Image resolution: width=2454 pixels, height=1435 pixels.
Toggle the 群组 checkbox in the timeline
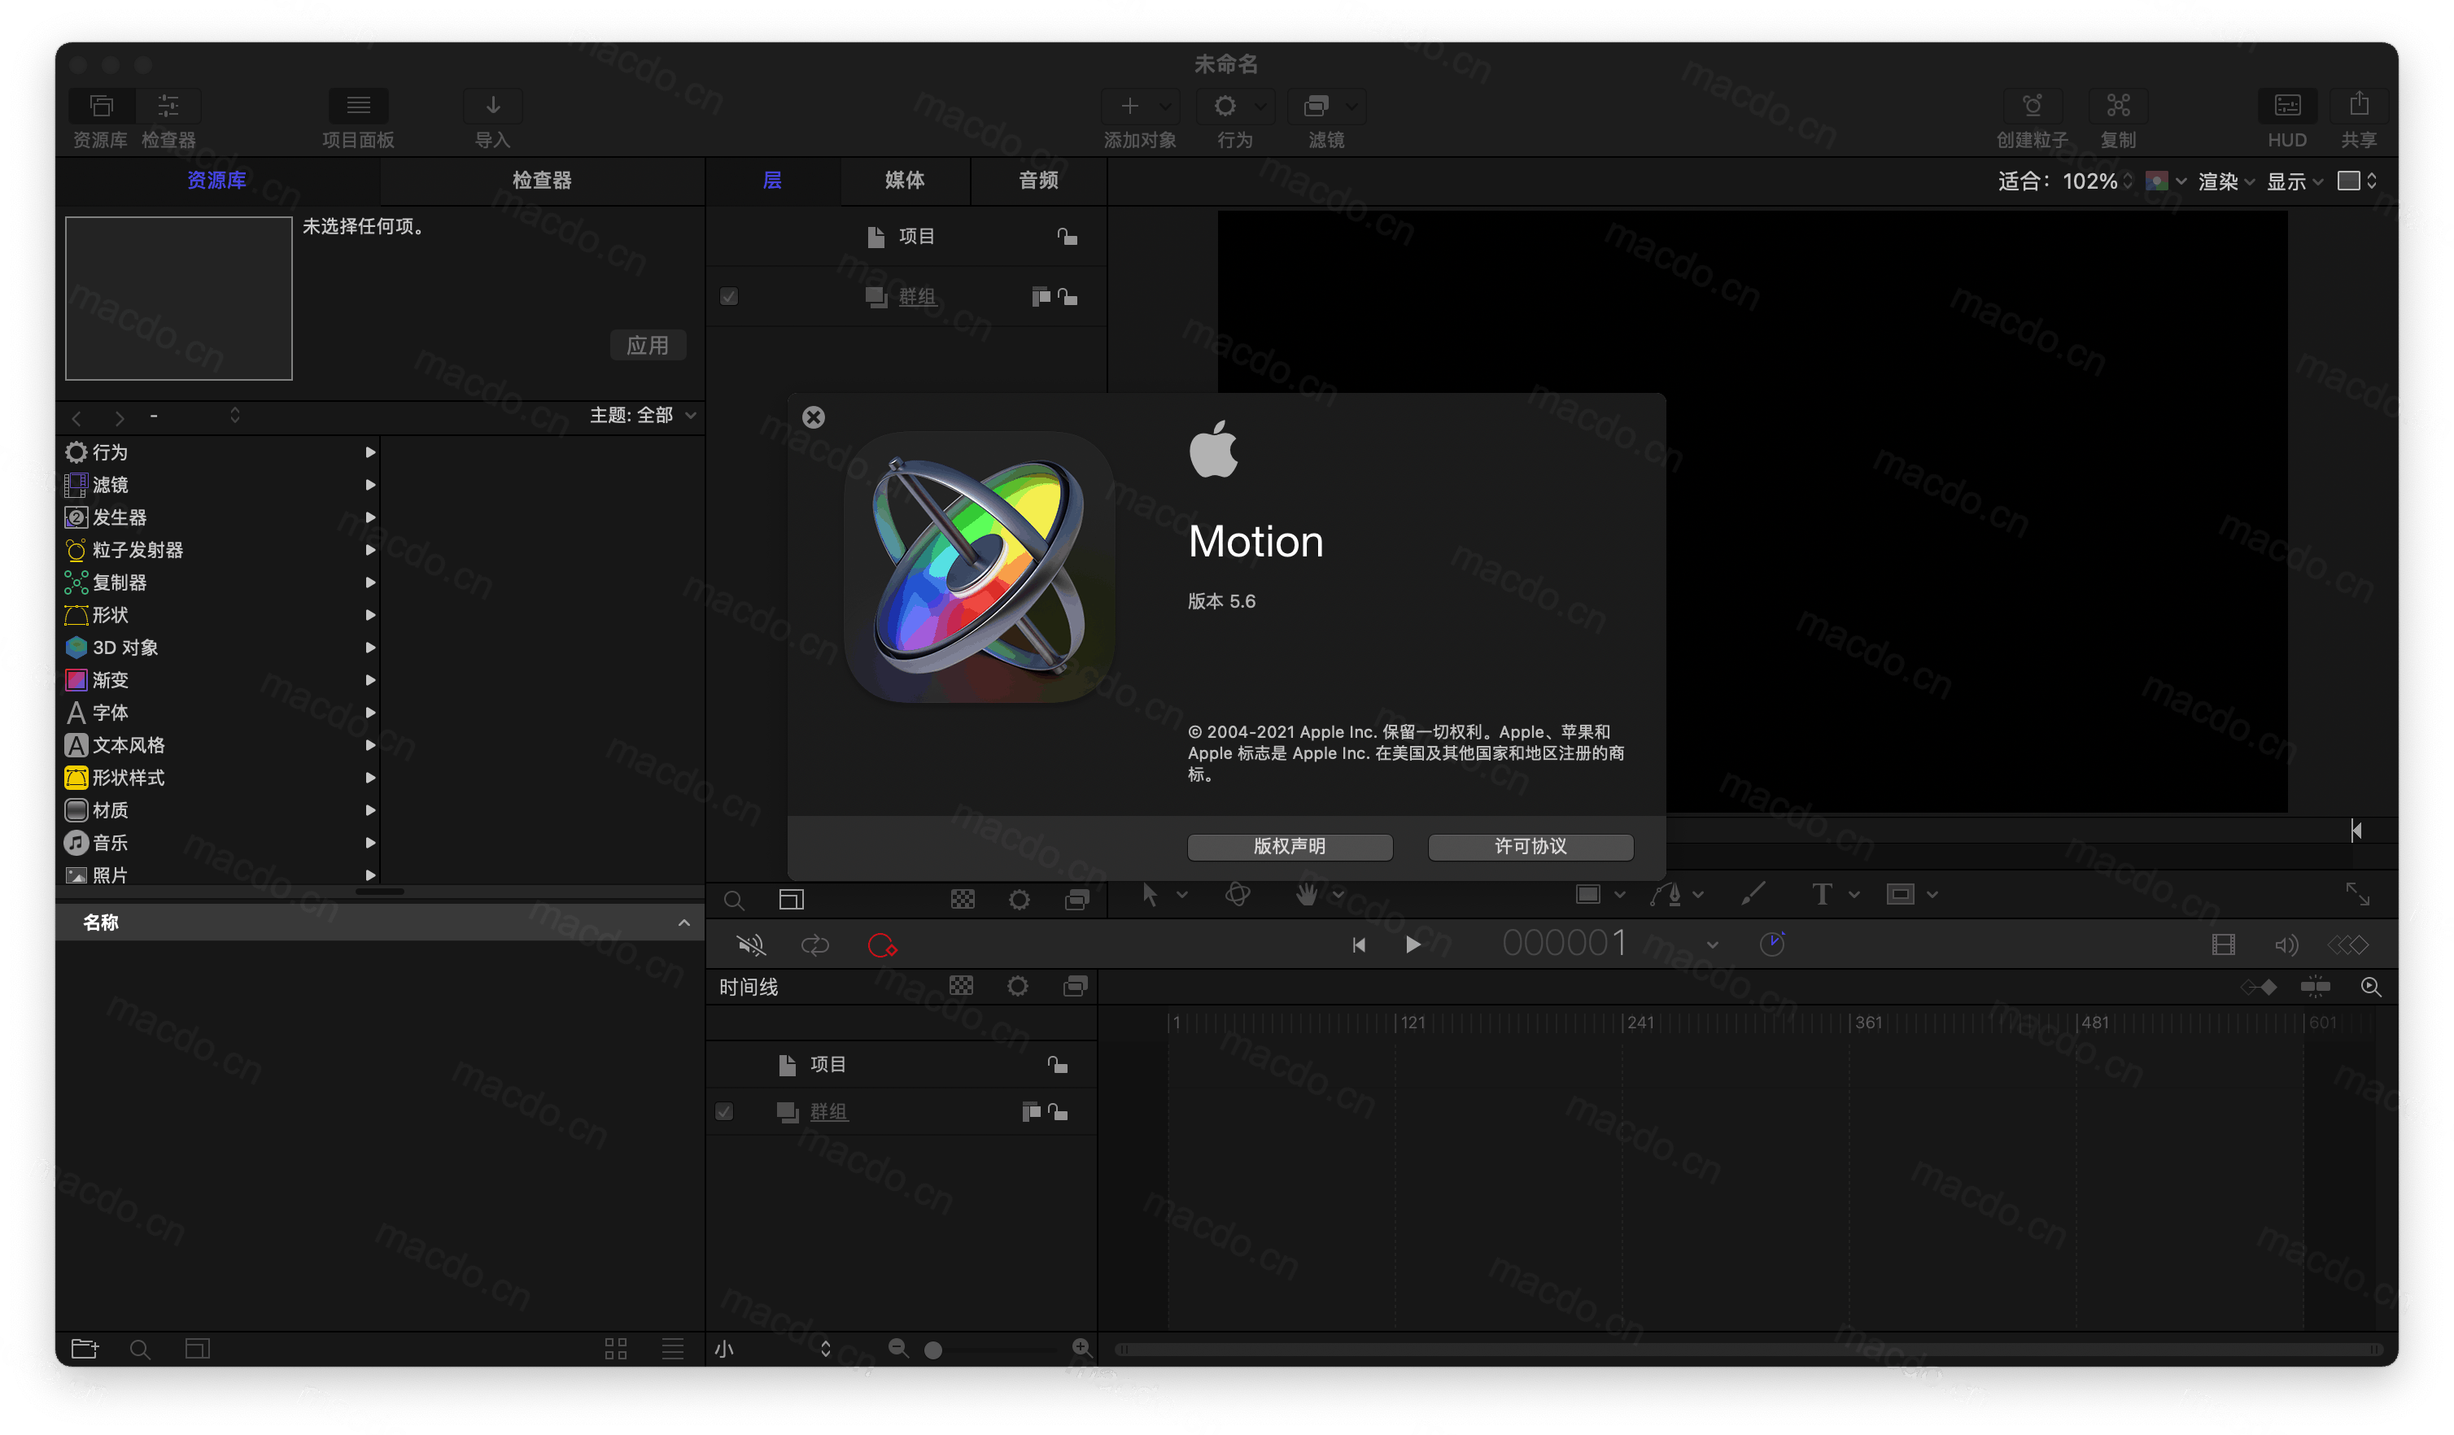point(723,1110)
